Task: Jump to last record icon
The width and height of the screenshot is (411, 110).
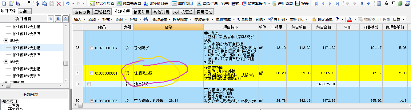Action: tap(337, 4)
